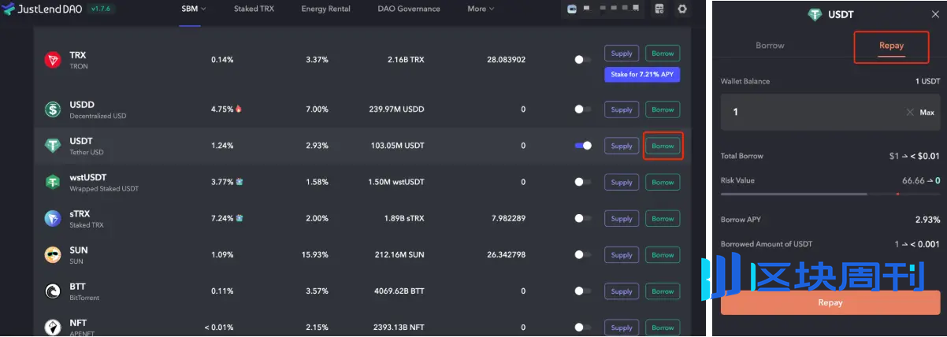The width and height of the screenshot is (947, 337).
Task: Click 2.16B TRX total supply value
Action: (406, 60)
